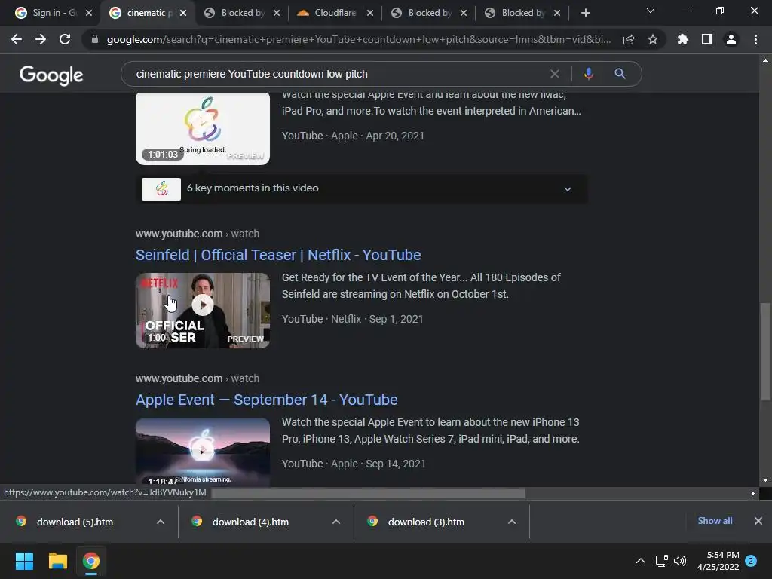This screenshot has height=579, width=772.
Task: Switch to the cinematic search tab
Action: tap(142, 13)
